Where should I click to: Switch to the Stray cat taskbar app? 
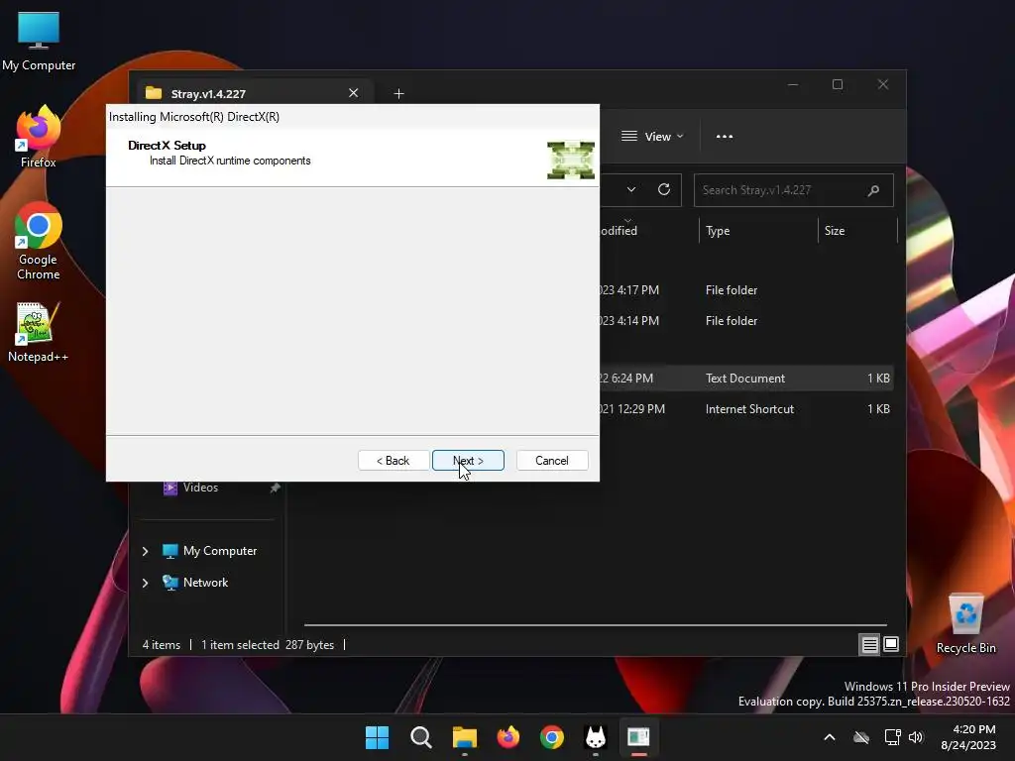click(595, 737)
